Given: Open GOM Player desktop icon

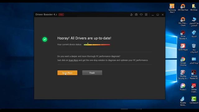Looking at the screenshot, I should click(x=183, y=47).
